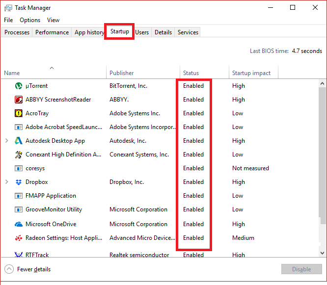The image size is (327, 285).
Task: Switch to the Users tab
Action: [142, 32]
